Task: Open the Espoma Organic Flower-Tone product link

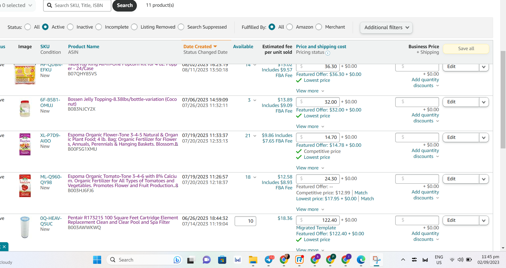Action: (x=123, y=139)
